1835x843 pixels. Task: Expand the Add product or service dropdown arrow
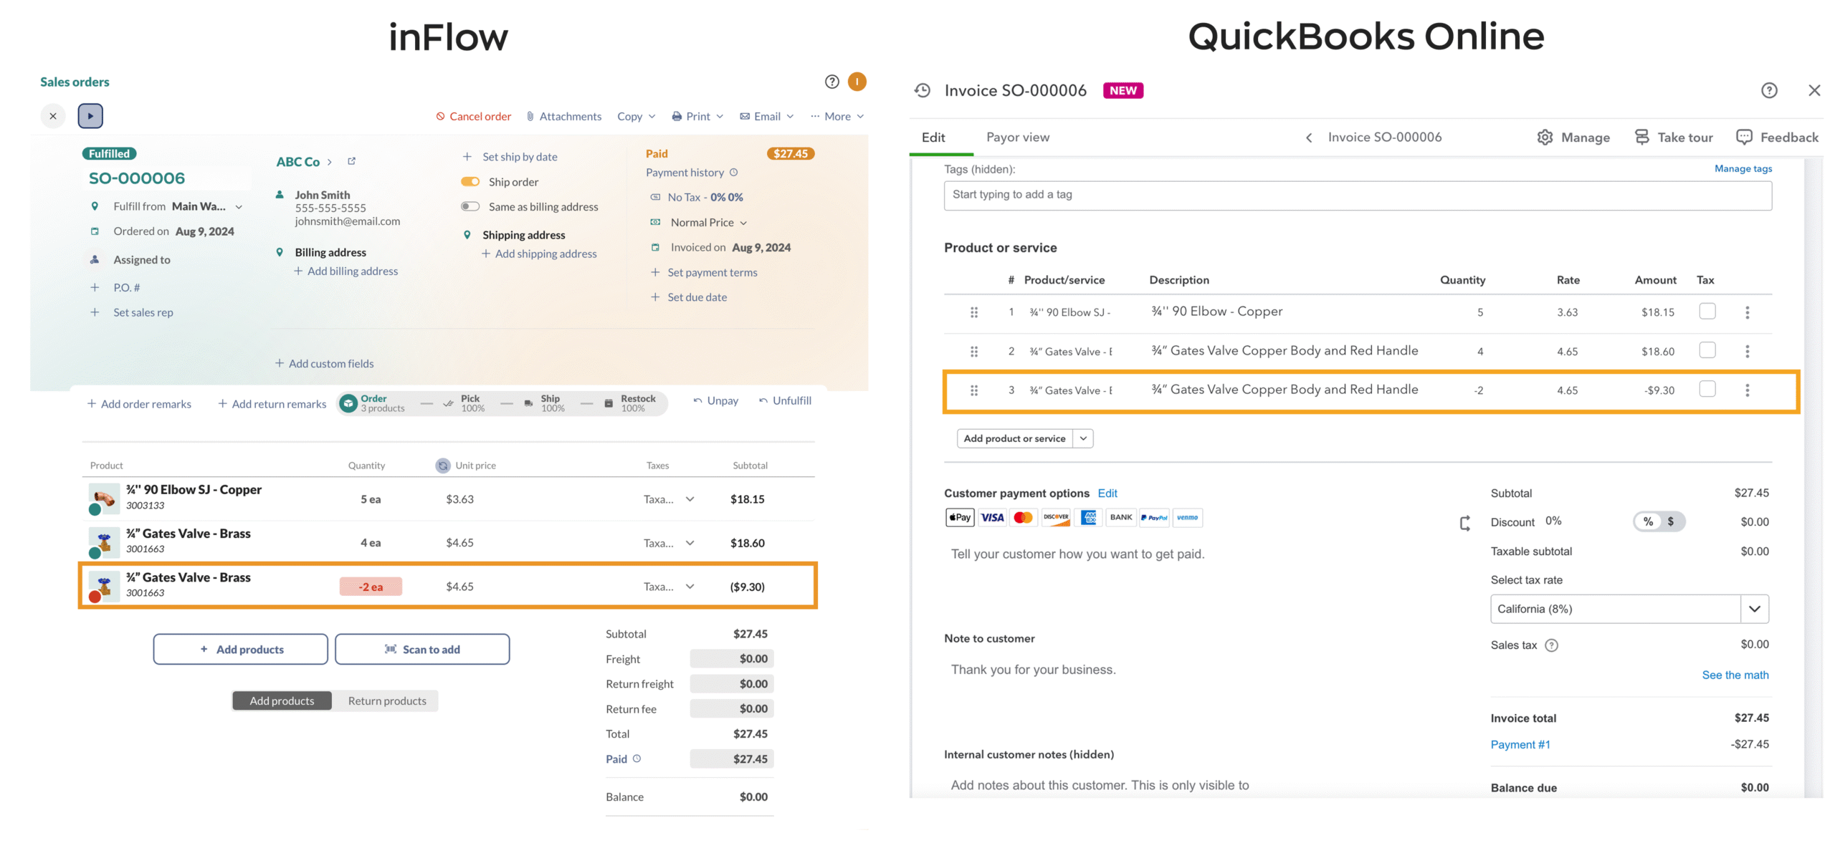[1083, 438]
